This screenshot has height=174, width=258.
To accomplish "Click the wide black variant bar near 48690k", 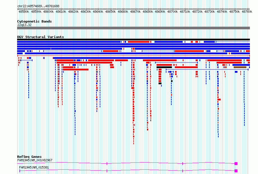I will pyautogui.click(x=164, y=67).
